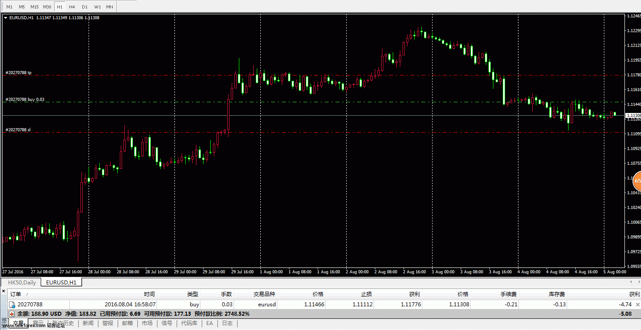Click the open price 1.11466 cell
This screenshot has height=330, width=641.
click(x=314, y=305)
